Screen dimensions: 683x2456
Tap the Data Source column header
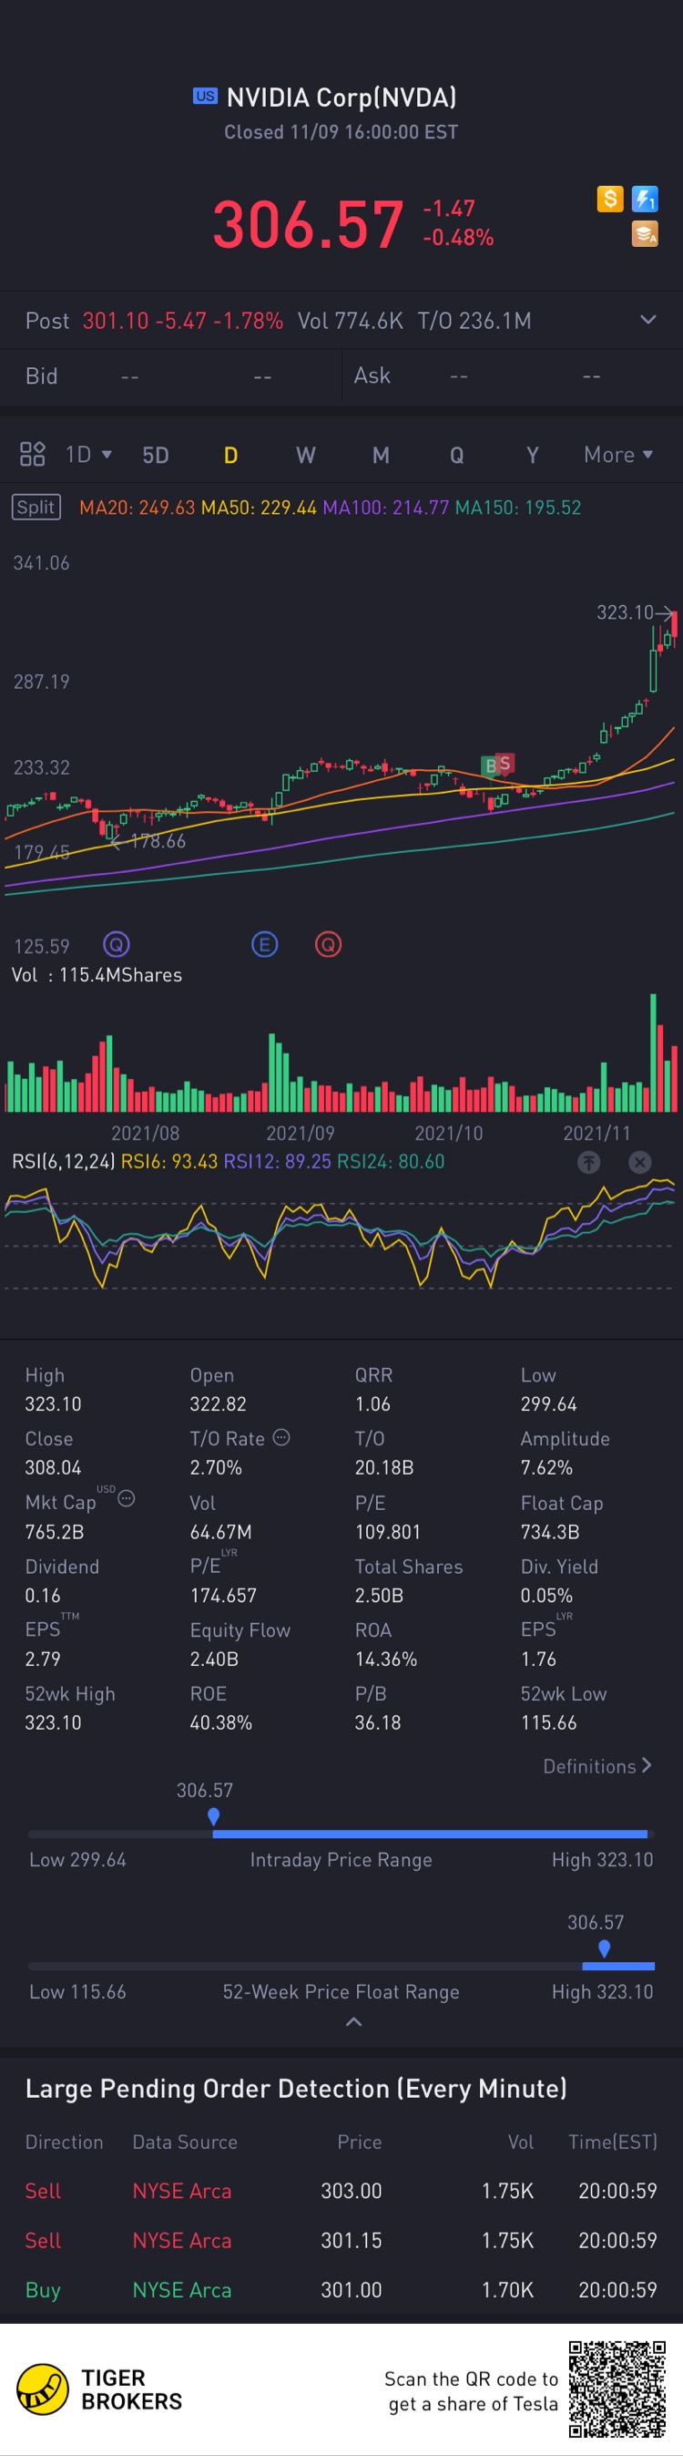pos(185,2142)
